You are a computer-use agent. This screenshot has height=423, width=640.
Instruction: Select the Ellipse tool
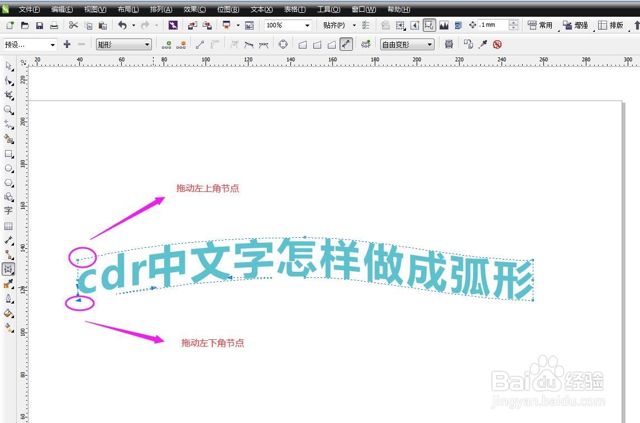point(9,169)
